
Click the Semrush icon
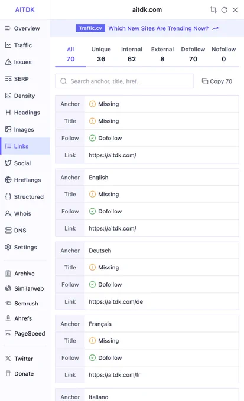[x=8, y=304]
